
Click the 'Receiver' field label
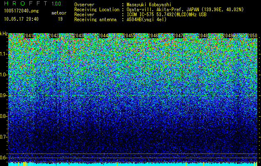(84, 15)
